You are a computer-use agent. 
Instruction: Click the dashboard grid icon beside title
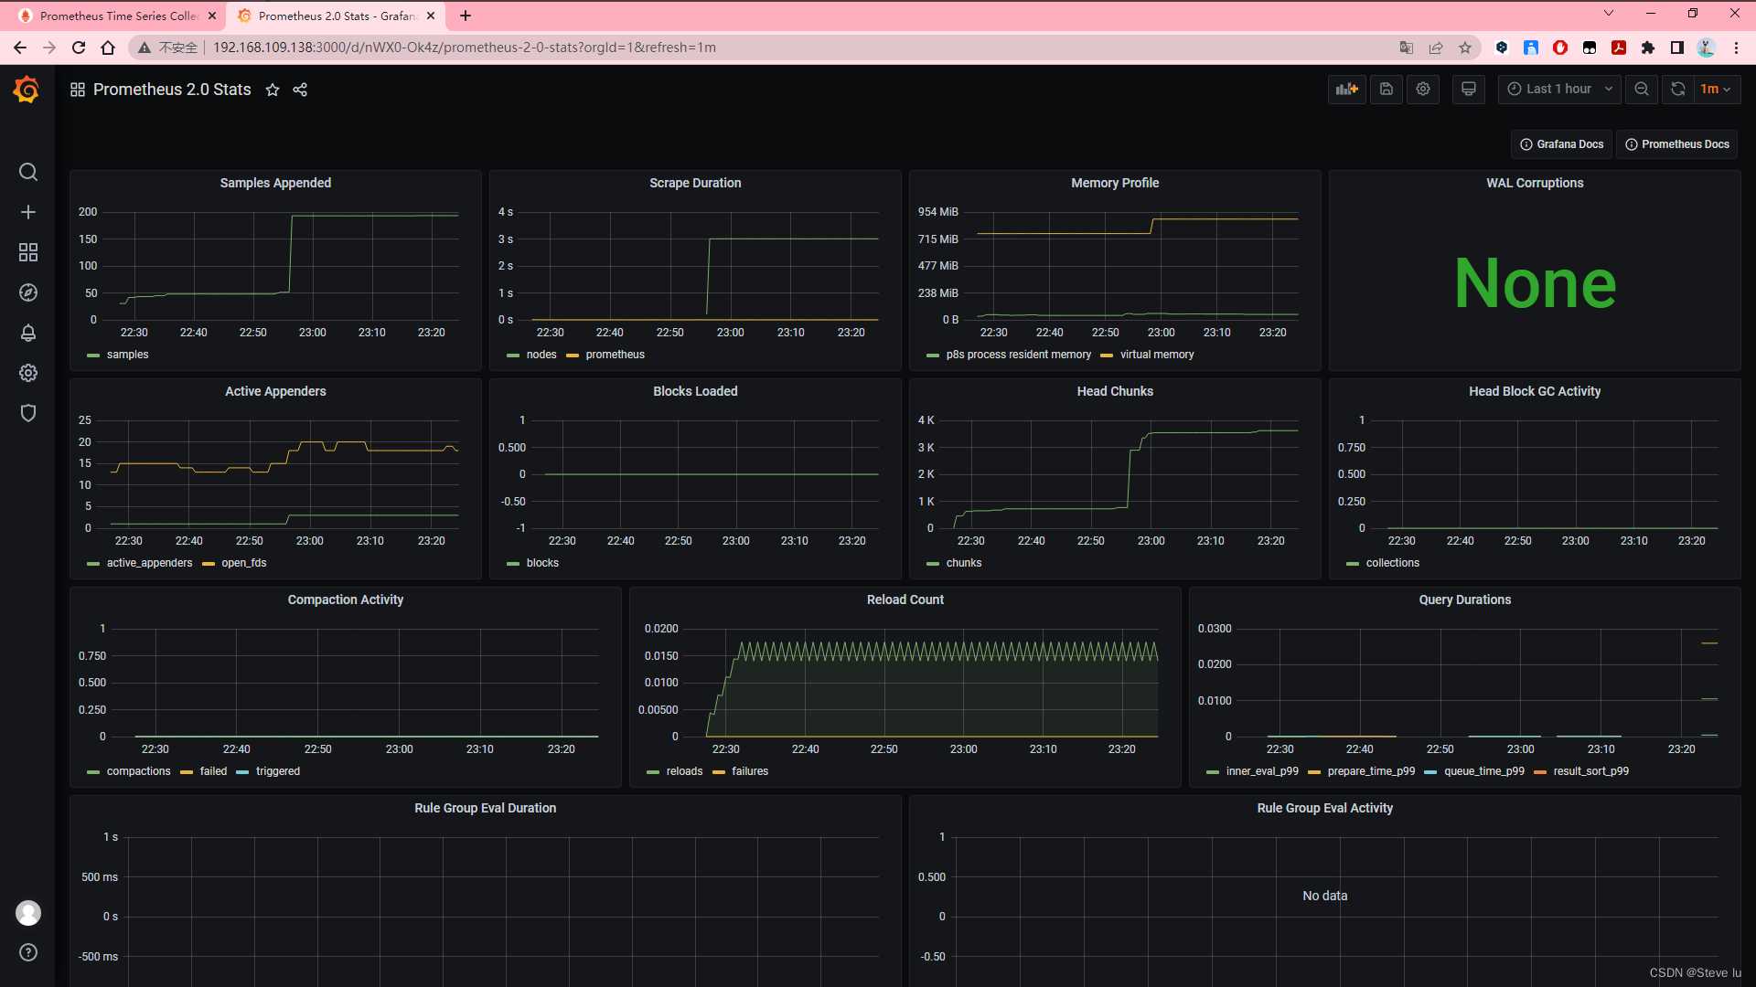pyautogui.click(x=78, y=90)
